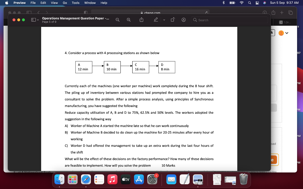Open the View menu in the menu bar
This screenshot has height=189, width=303.
tap(54, 3)
